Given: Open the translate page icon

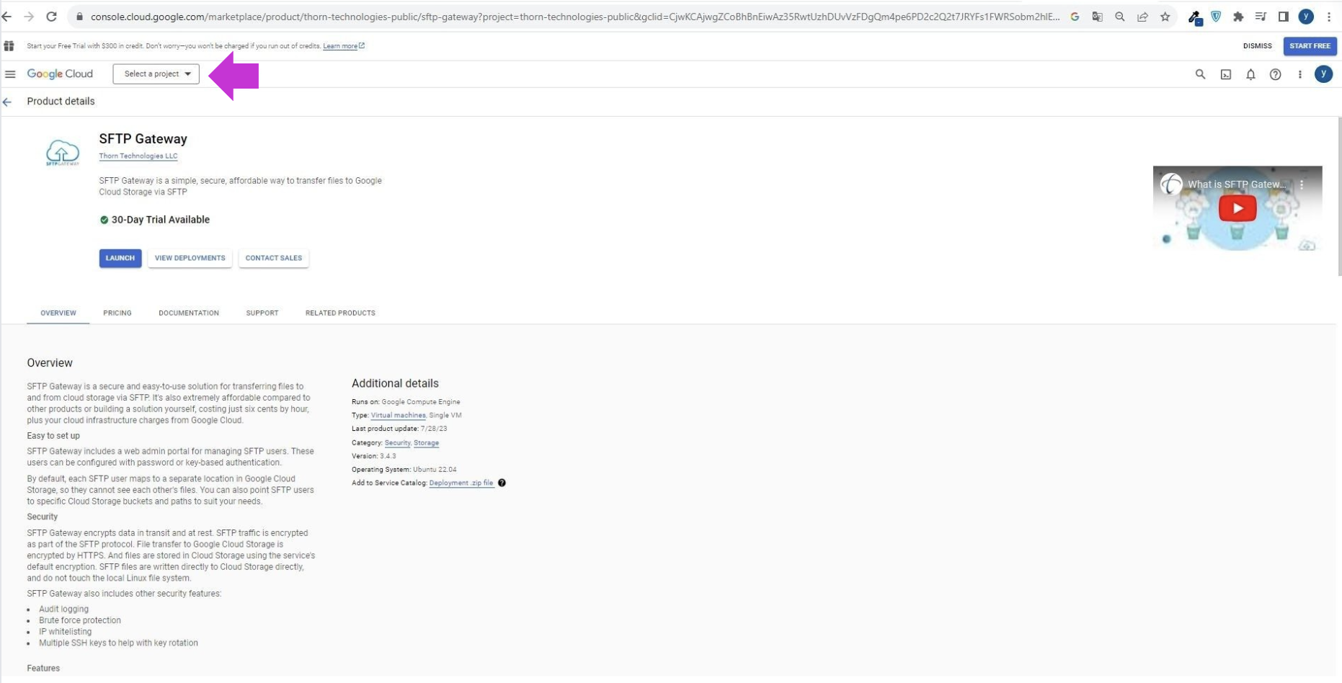Looking at the screenshot, I should coord(1097,17).
